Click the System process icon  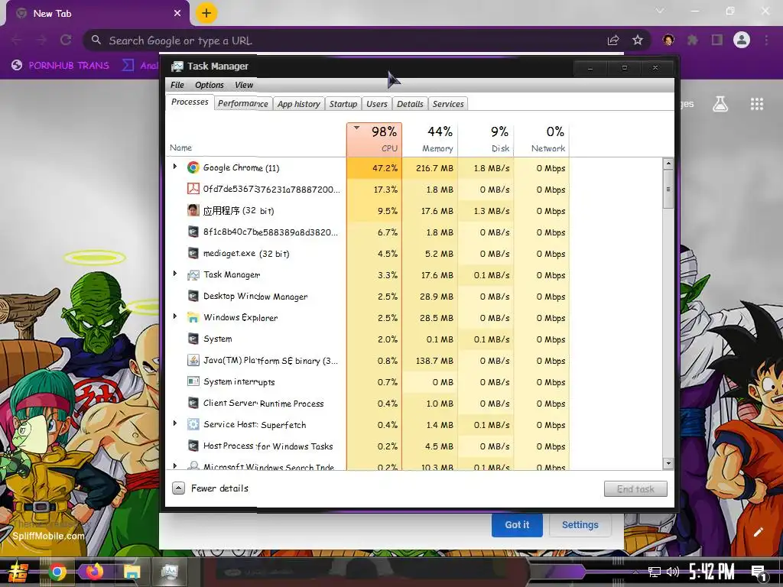point(193,339)
